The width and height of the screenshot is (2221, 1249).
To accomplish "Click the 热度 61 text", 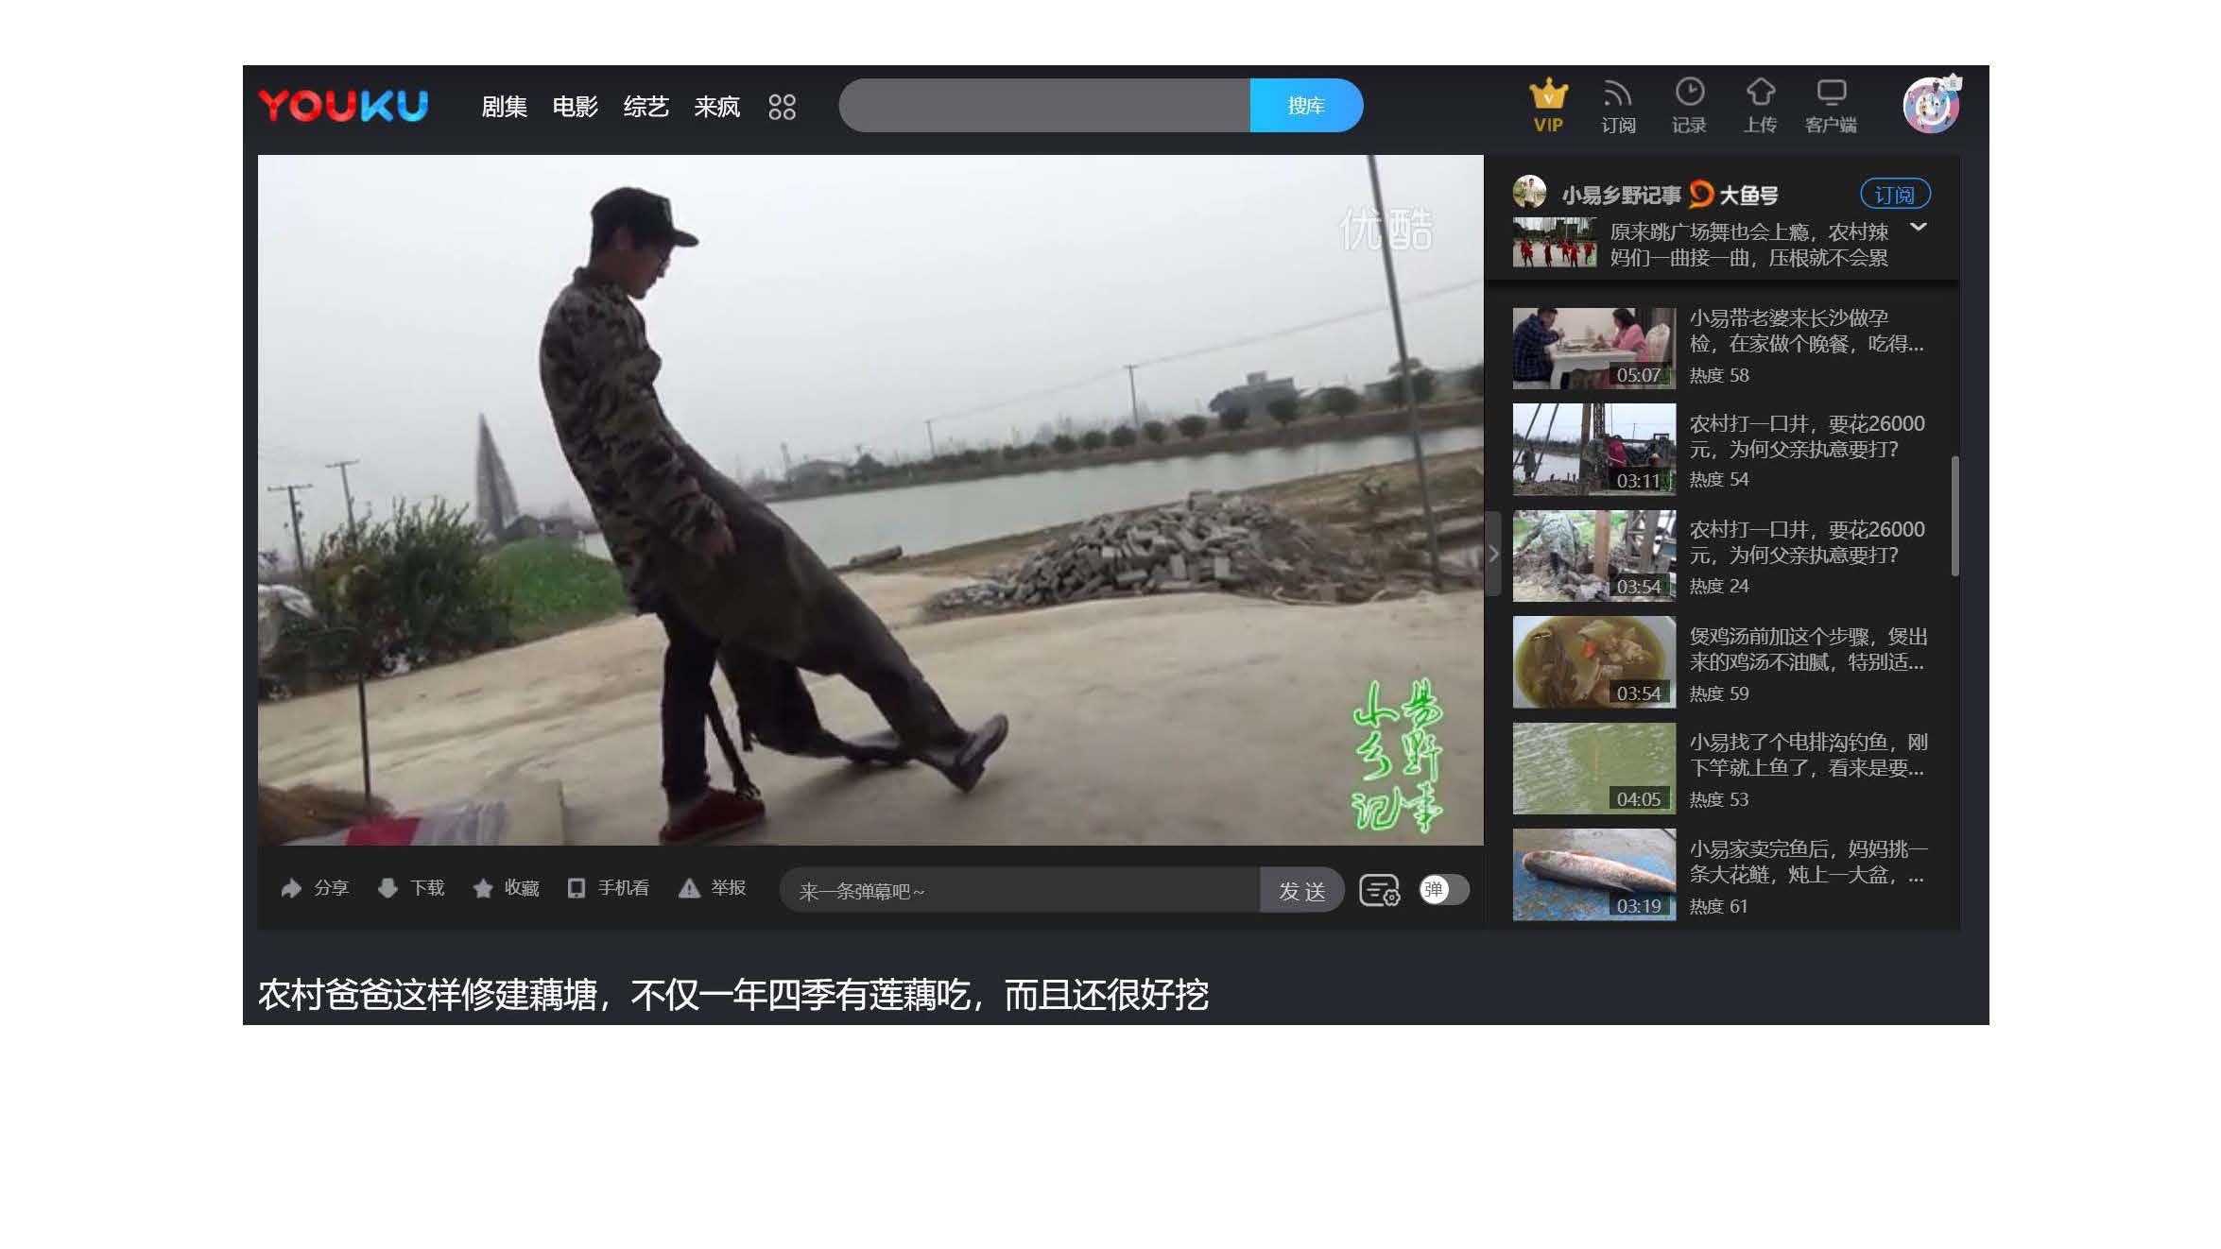I will point(1719,907).
